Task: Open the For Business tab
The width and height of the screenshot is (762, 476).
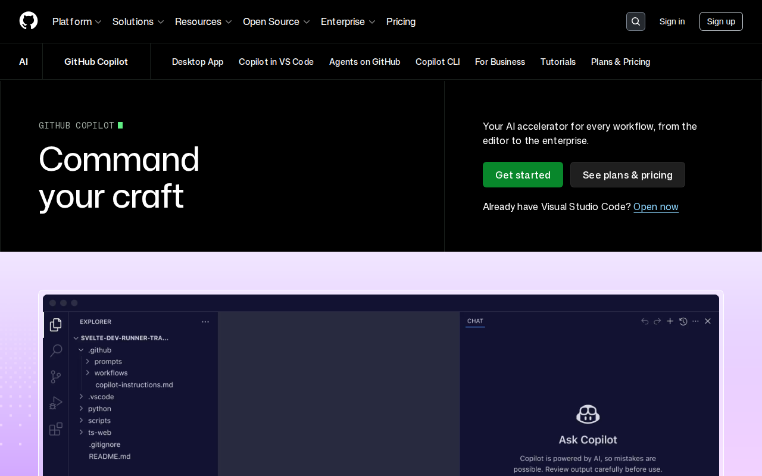Action: (500, 62)
